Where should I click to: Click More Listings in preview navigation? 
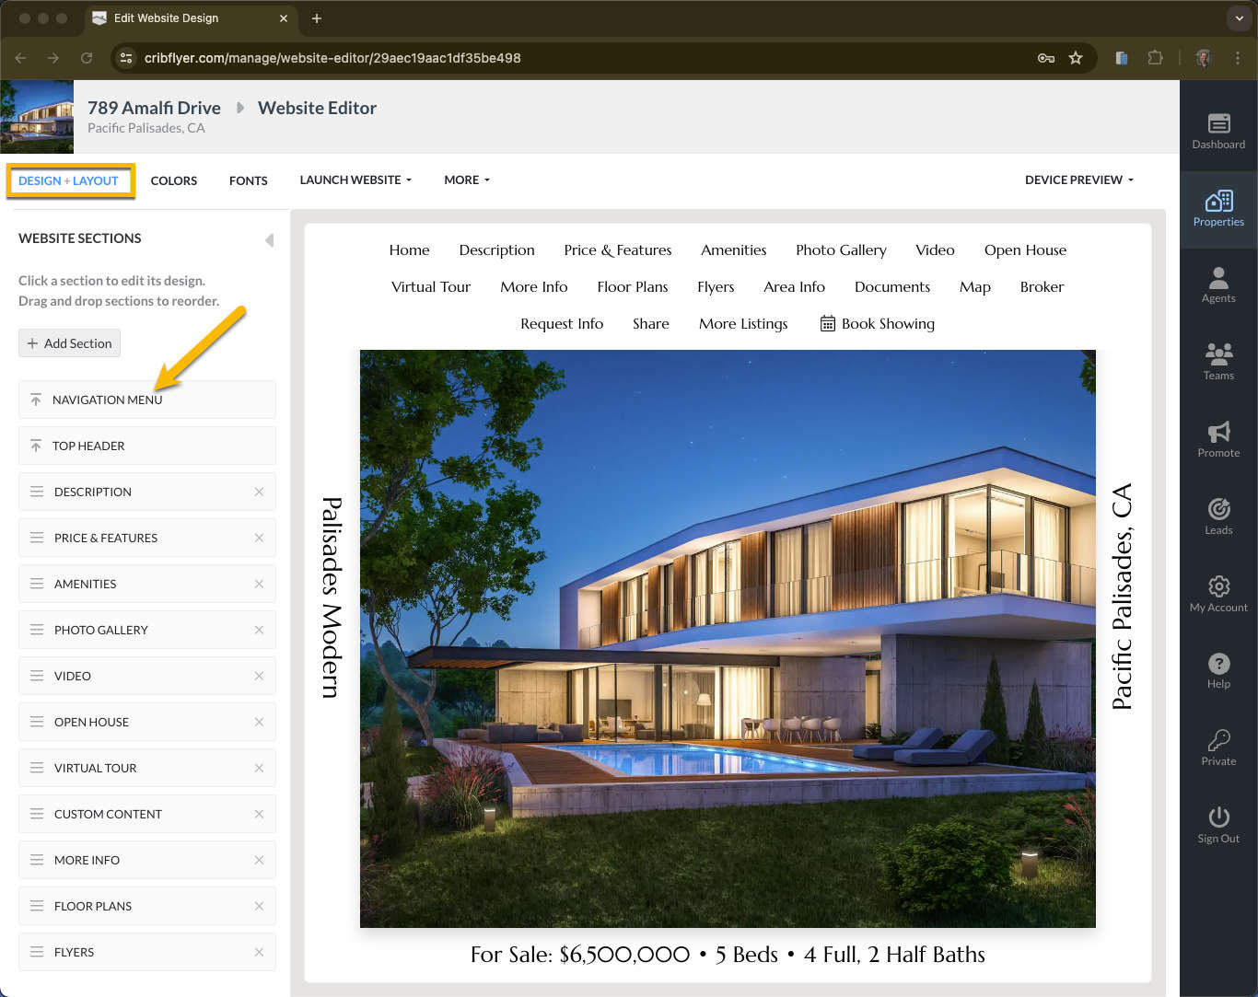[743, 324]
